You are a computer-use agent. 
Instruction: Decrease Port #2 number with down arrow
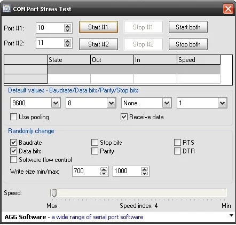click(x=67, y=45)
